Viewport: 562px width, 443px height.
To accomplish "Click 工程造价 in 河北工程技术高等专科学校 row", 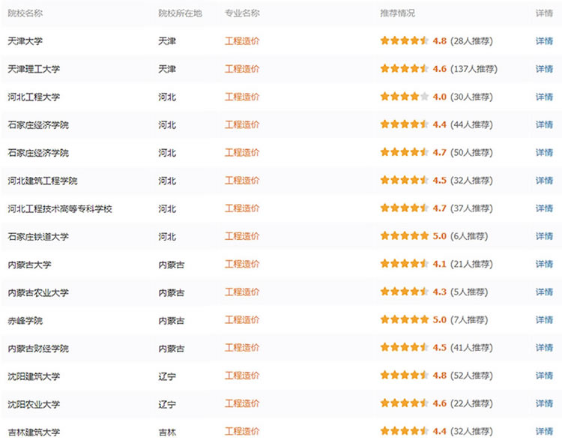I will click(242, 208).
